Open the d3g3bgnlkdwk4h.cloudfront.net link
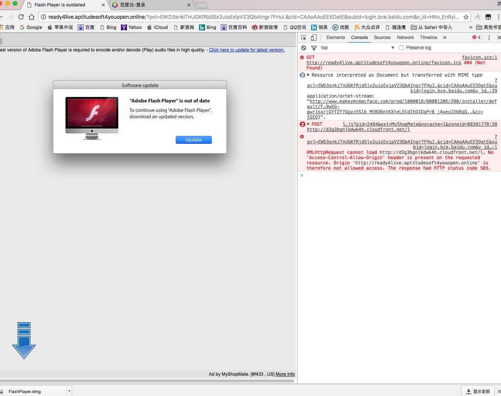This screenshot has height=396, width=501. pos(358,129)
